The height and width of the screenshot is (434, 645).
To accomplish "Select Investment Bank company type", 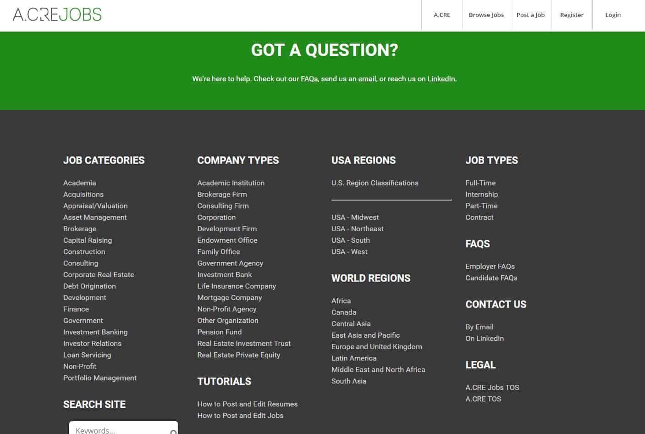I will [x=225, y=275].
